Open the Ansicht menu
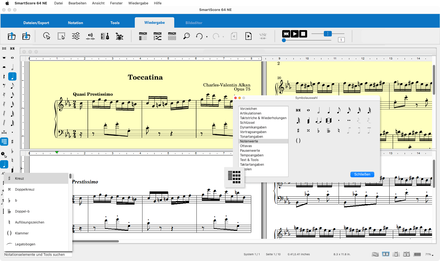The image size is (440, 261). click(98, 3)
